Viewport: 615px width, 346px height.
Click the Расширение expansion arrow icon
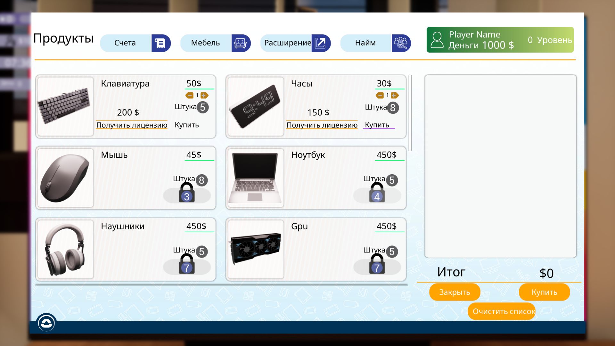pyautogui.click(x=320, y=43)
